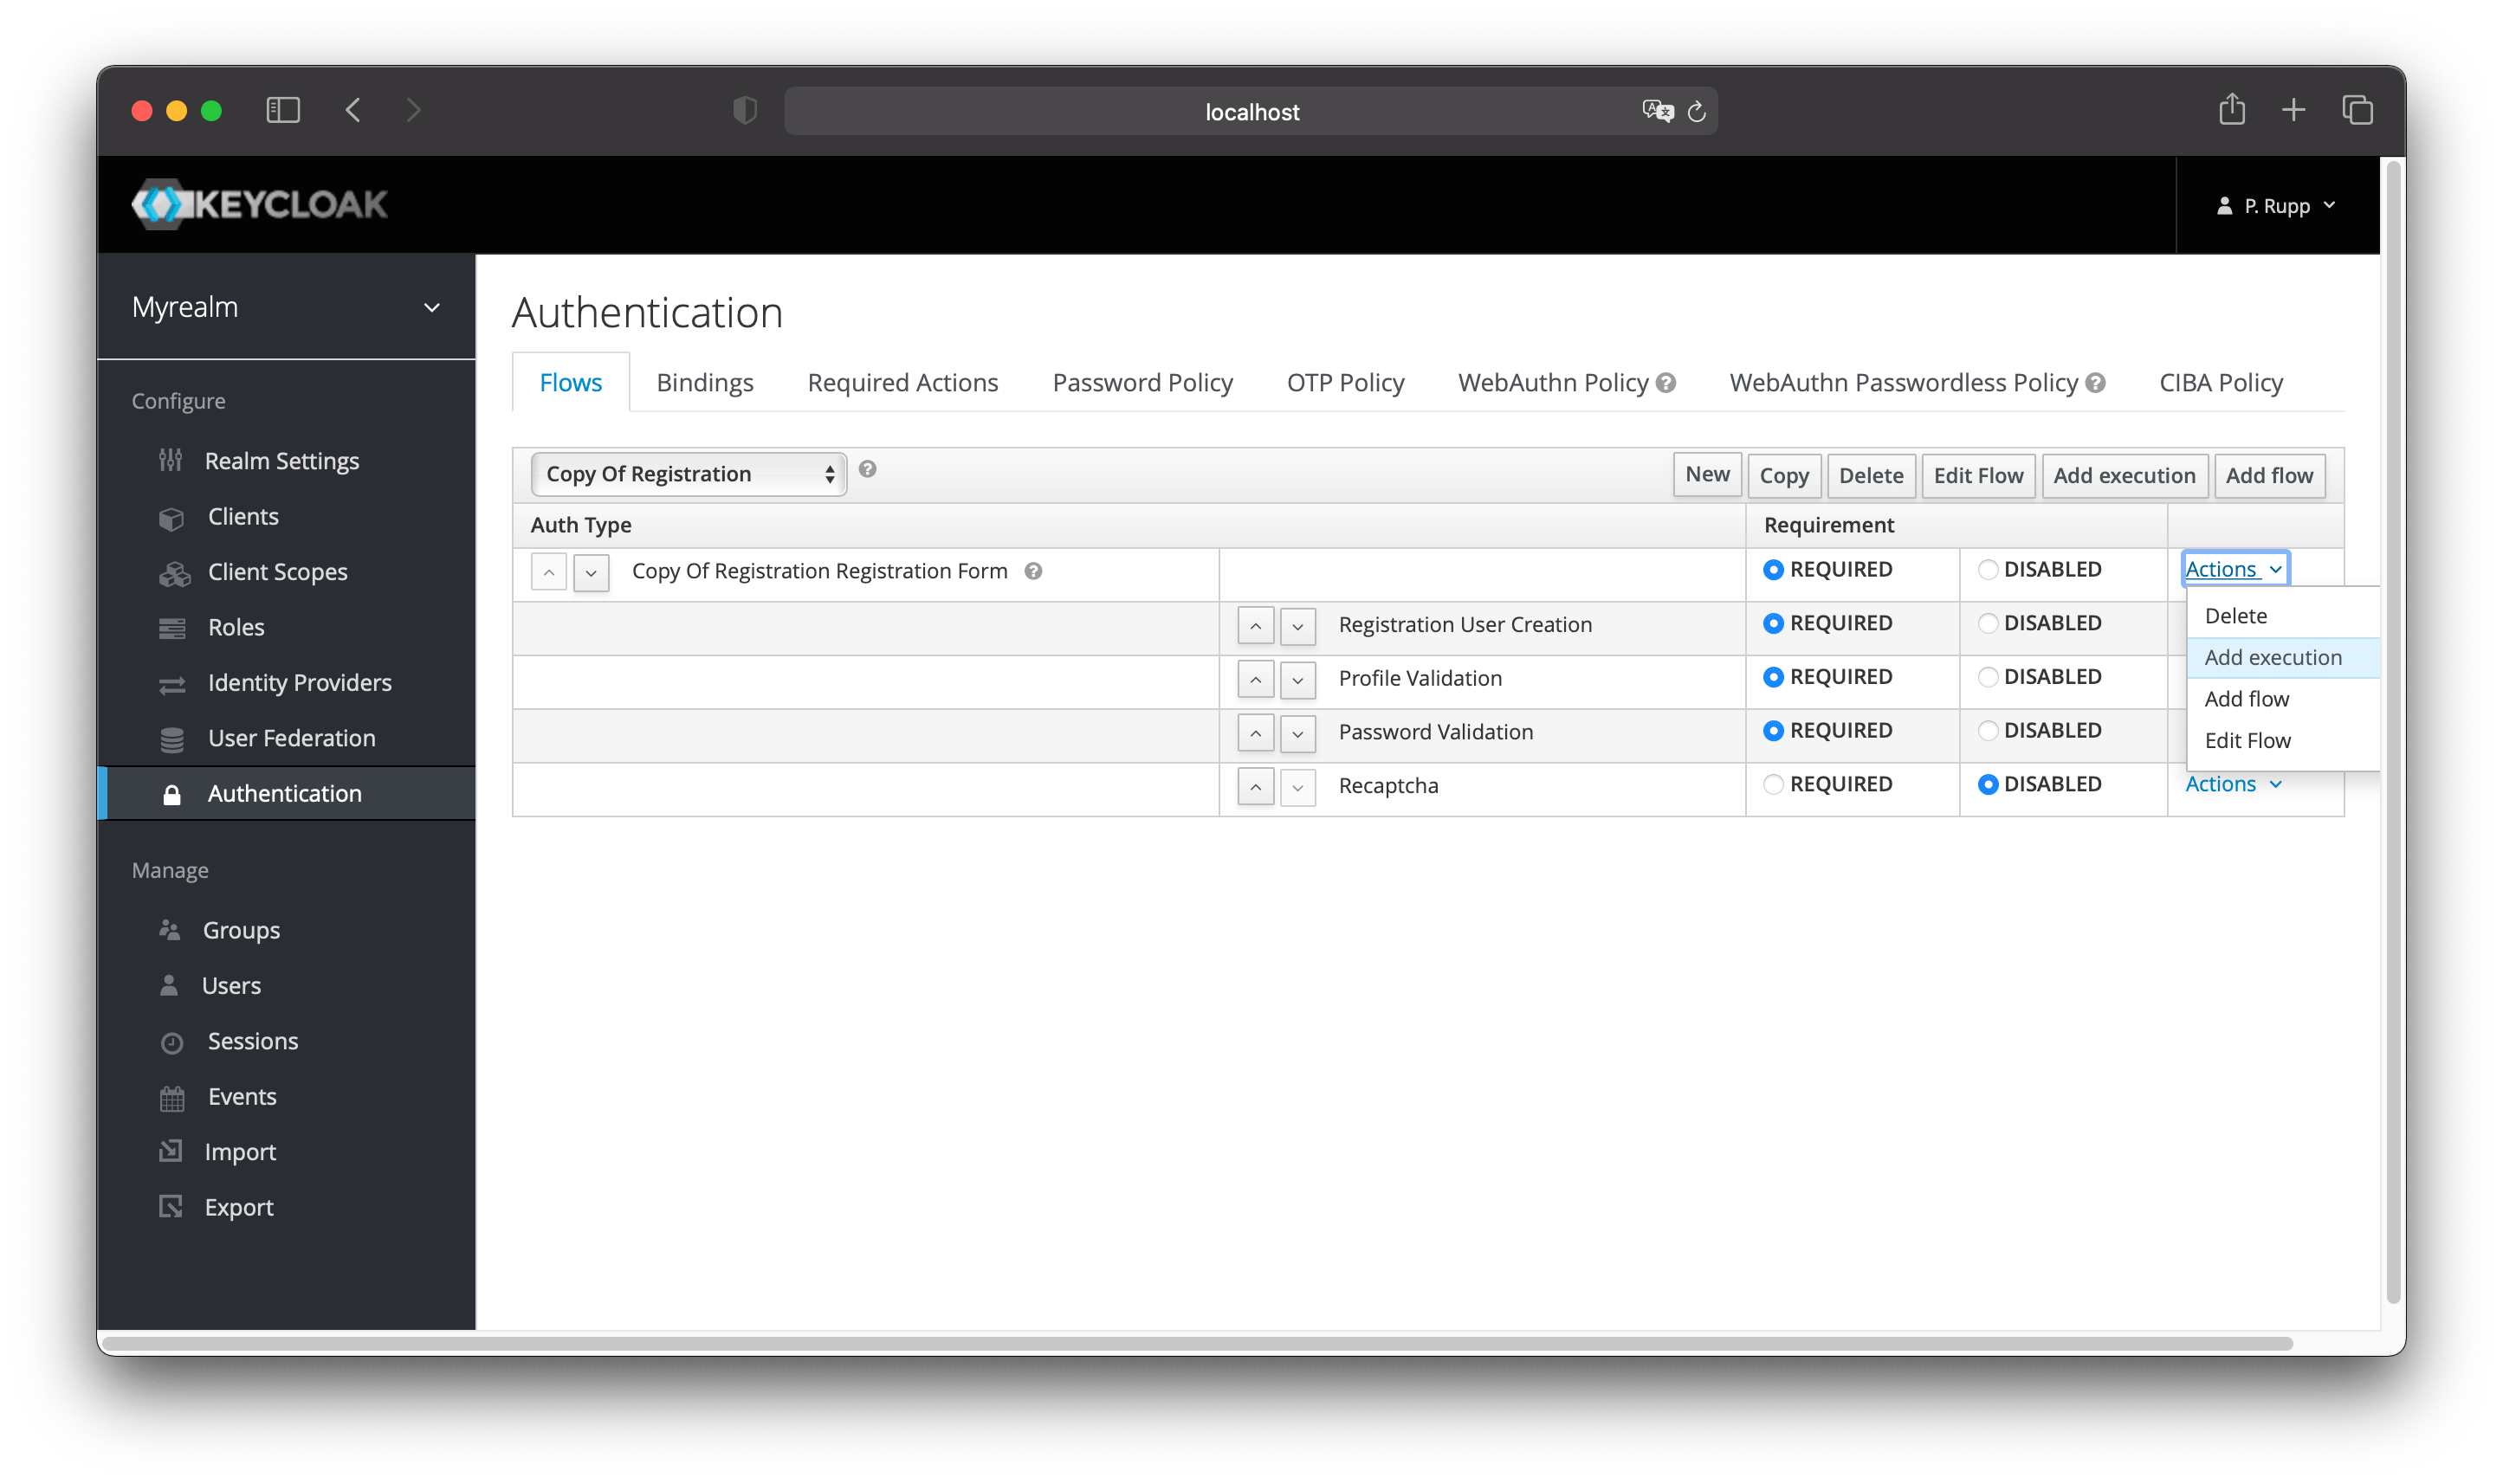Click the Realm Settings menu icon
The width and height of the screenshot is (2503, 1484).
[x=171, y=460]
